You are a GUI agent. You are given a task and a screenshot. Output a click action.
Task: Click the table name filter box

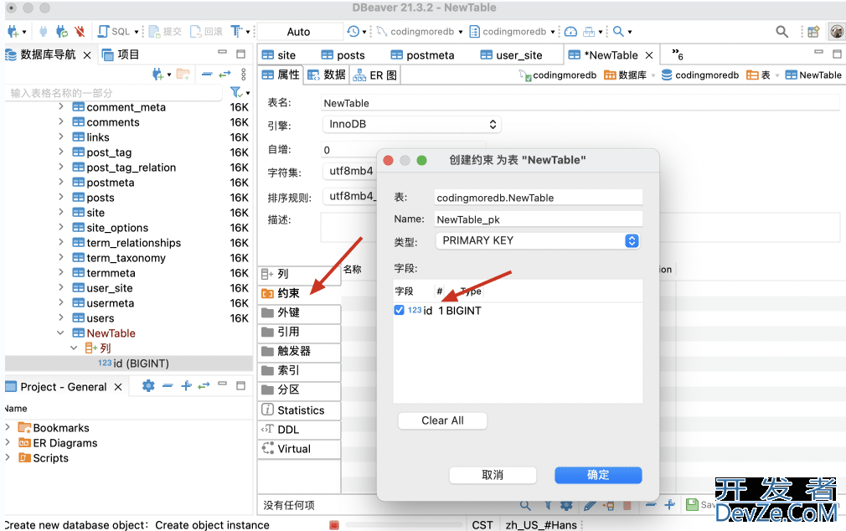pos(115,93)
